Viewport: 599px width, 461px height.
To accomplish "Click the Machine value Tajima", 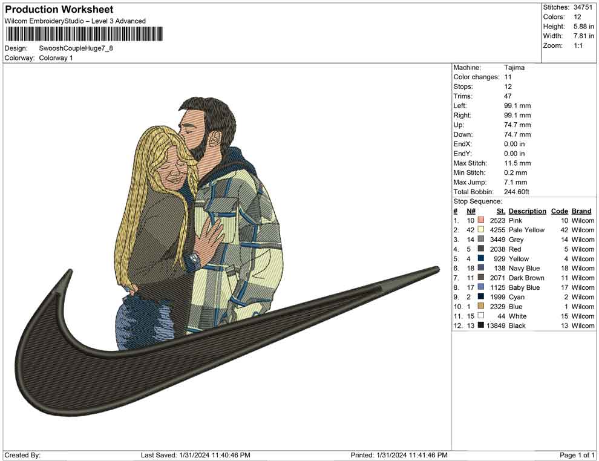I will click(514, 68).
